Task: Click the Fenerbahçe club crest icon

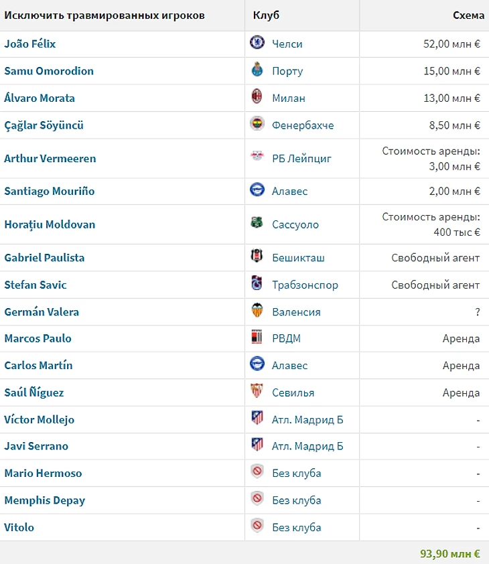Action: [257, 125]
